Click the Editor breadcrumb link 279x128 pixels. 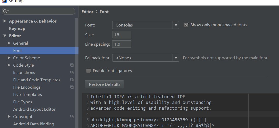point(87,12)
